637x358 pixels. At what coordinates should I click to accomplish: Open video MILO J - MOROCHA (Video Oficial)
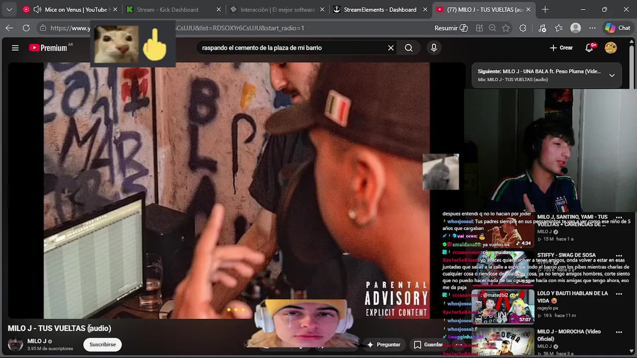569,335
